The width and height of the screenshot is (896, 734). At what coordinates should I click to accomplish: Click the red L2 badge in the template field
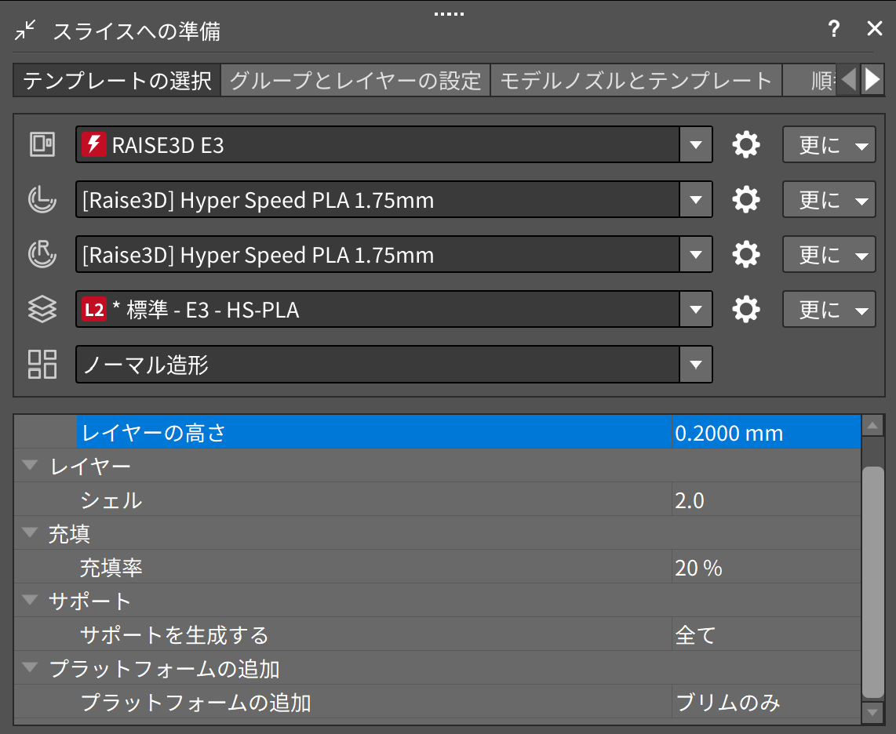93,309
